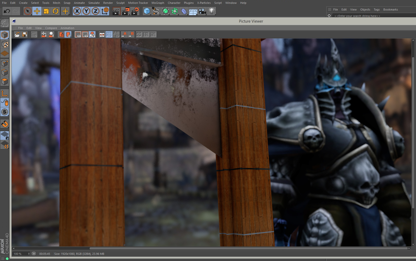Screen dimensions: 416x261
Task: Enable Axis mode L-shaped icon
Action: tap(5, 93)
